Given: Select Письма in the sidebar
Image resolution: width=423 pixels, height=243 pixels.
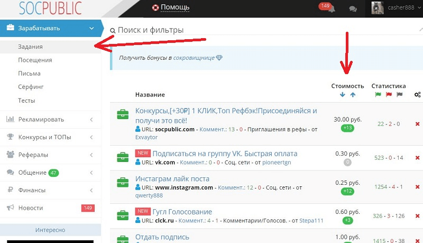Looking at the screenshot, I should coord(29,74).
